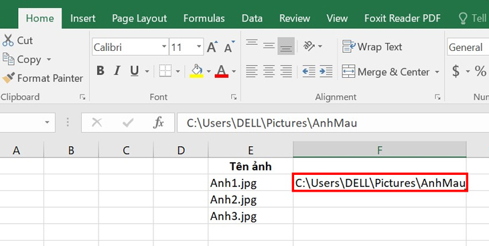Apply red font color

tap(222, 71)
